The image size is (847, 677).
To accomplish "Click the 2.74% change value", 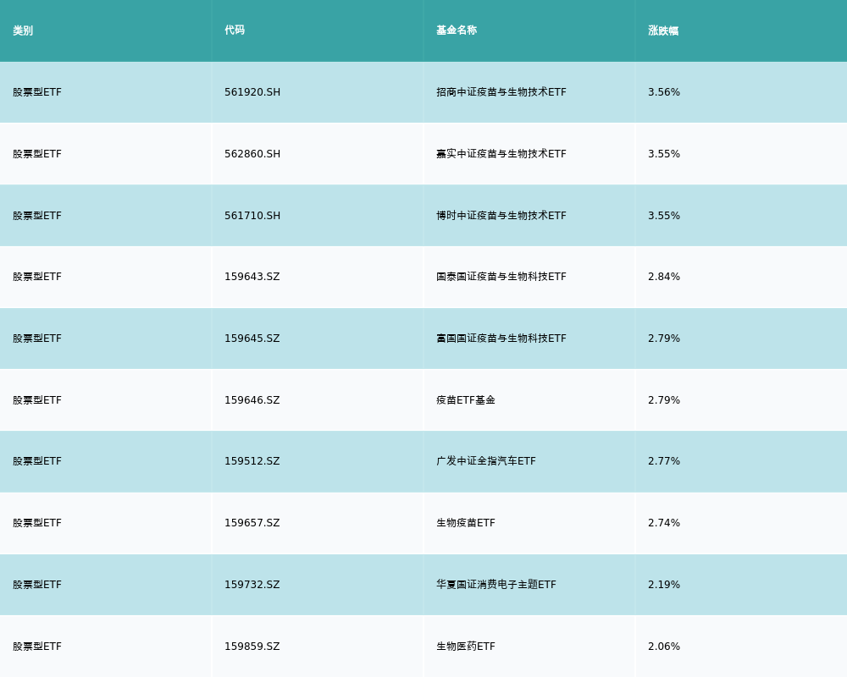I will [664, 523].
